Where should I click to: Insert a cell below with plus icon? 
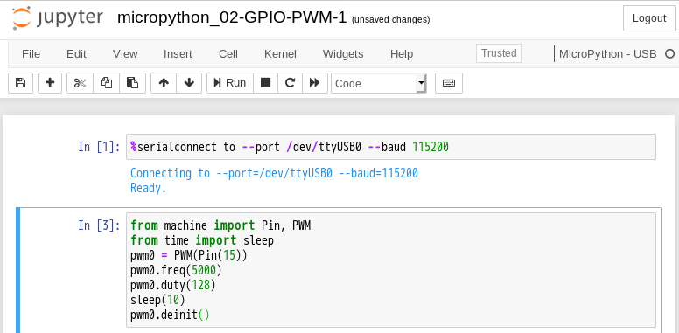click(x=50, y=83)
